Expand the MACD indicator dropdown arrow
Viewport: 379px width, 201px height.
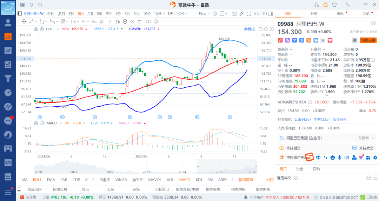coord(59,123)
